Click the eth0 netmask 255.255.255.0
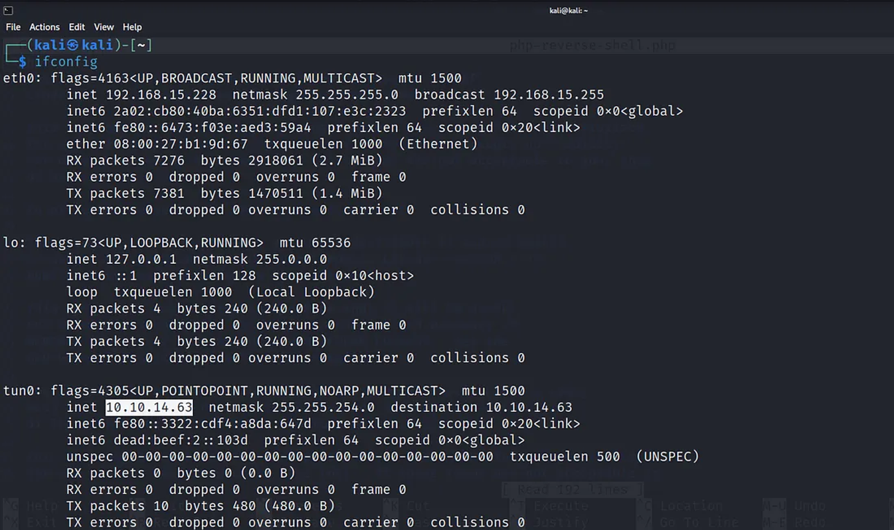 (347, 94)
